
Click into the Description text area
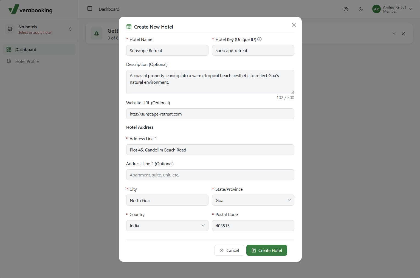pos(210,82)
